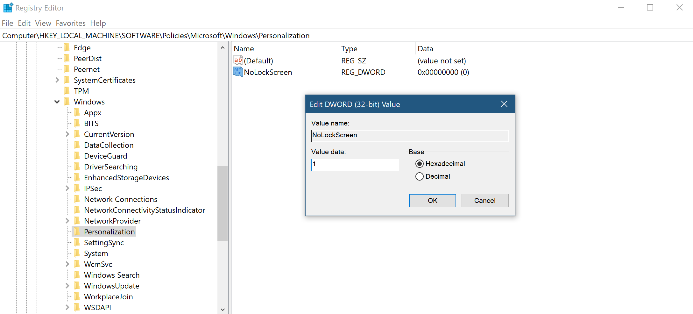Select the (Default) value entry
693x314 pixels.
[258, 61]
